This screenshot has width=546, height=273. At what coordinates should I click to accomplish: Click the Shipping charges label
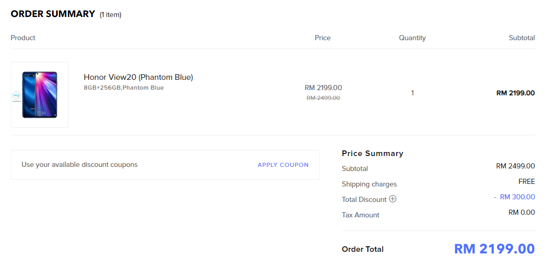click(x=369, y=184)
